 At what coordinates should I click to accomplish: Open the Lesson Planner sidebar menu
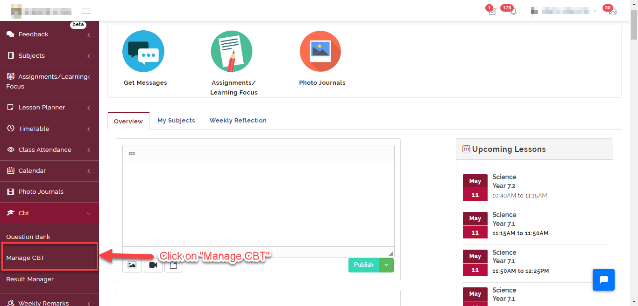click(x=50, y=108)
